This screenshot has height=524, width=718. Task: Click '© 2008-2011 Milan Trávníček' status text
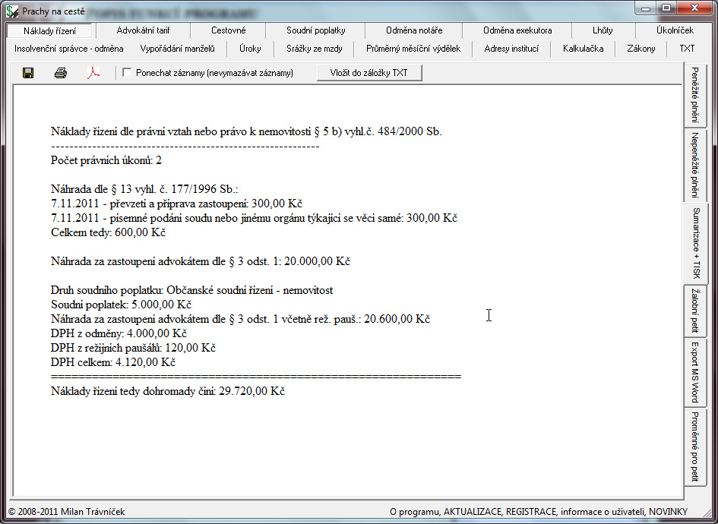click(66, 512)
